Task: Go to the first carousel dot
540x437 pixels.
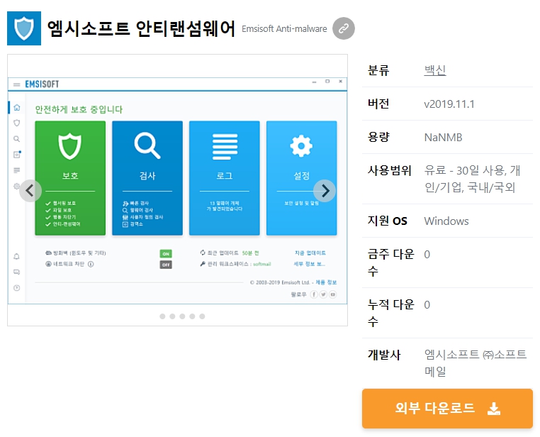Action: pos(162,316)
